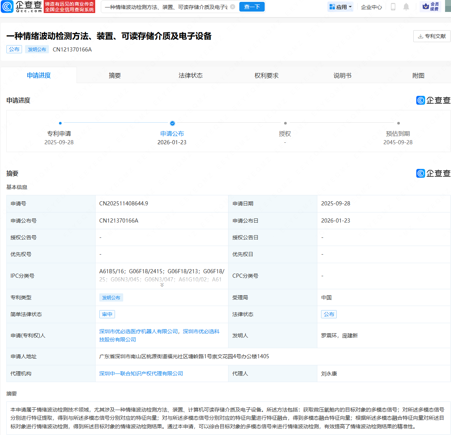Click the Qcc.com logo icon
Image resolution: width=451 pixels, height=435 pixels.
click(x=7, y=6)
